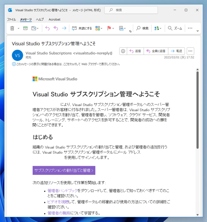React with the smiley emoji button
The image size is (207, 222).
pyautogui.click(x=123, y=51)
